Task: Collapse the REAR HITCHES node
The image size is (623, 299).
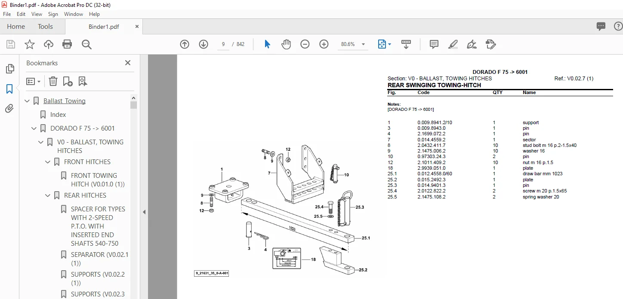Action: click(48, 195)
